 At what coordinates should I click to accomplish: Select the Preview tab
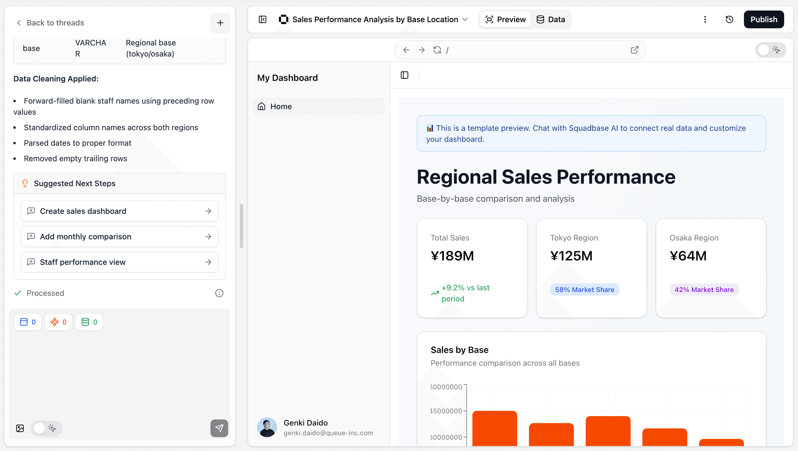click(x=505, y=19)
